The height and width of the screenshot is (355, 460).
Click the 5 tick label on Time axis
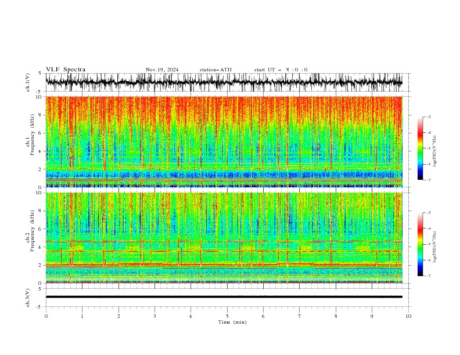coord(227,316)
